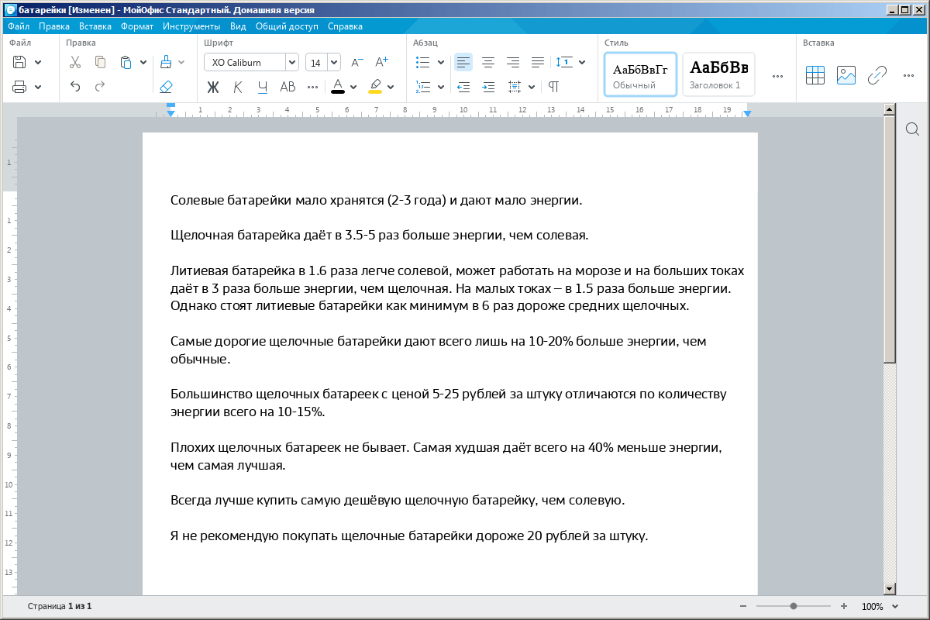This screenshot has height=620, width=930.
Task: Open the Инструменты menu
Action: coord(191,26)
